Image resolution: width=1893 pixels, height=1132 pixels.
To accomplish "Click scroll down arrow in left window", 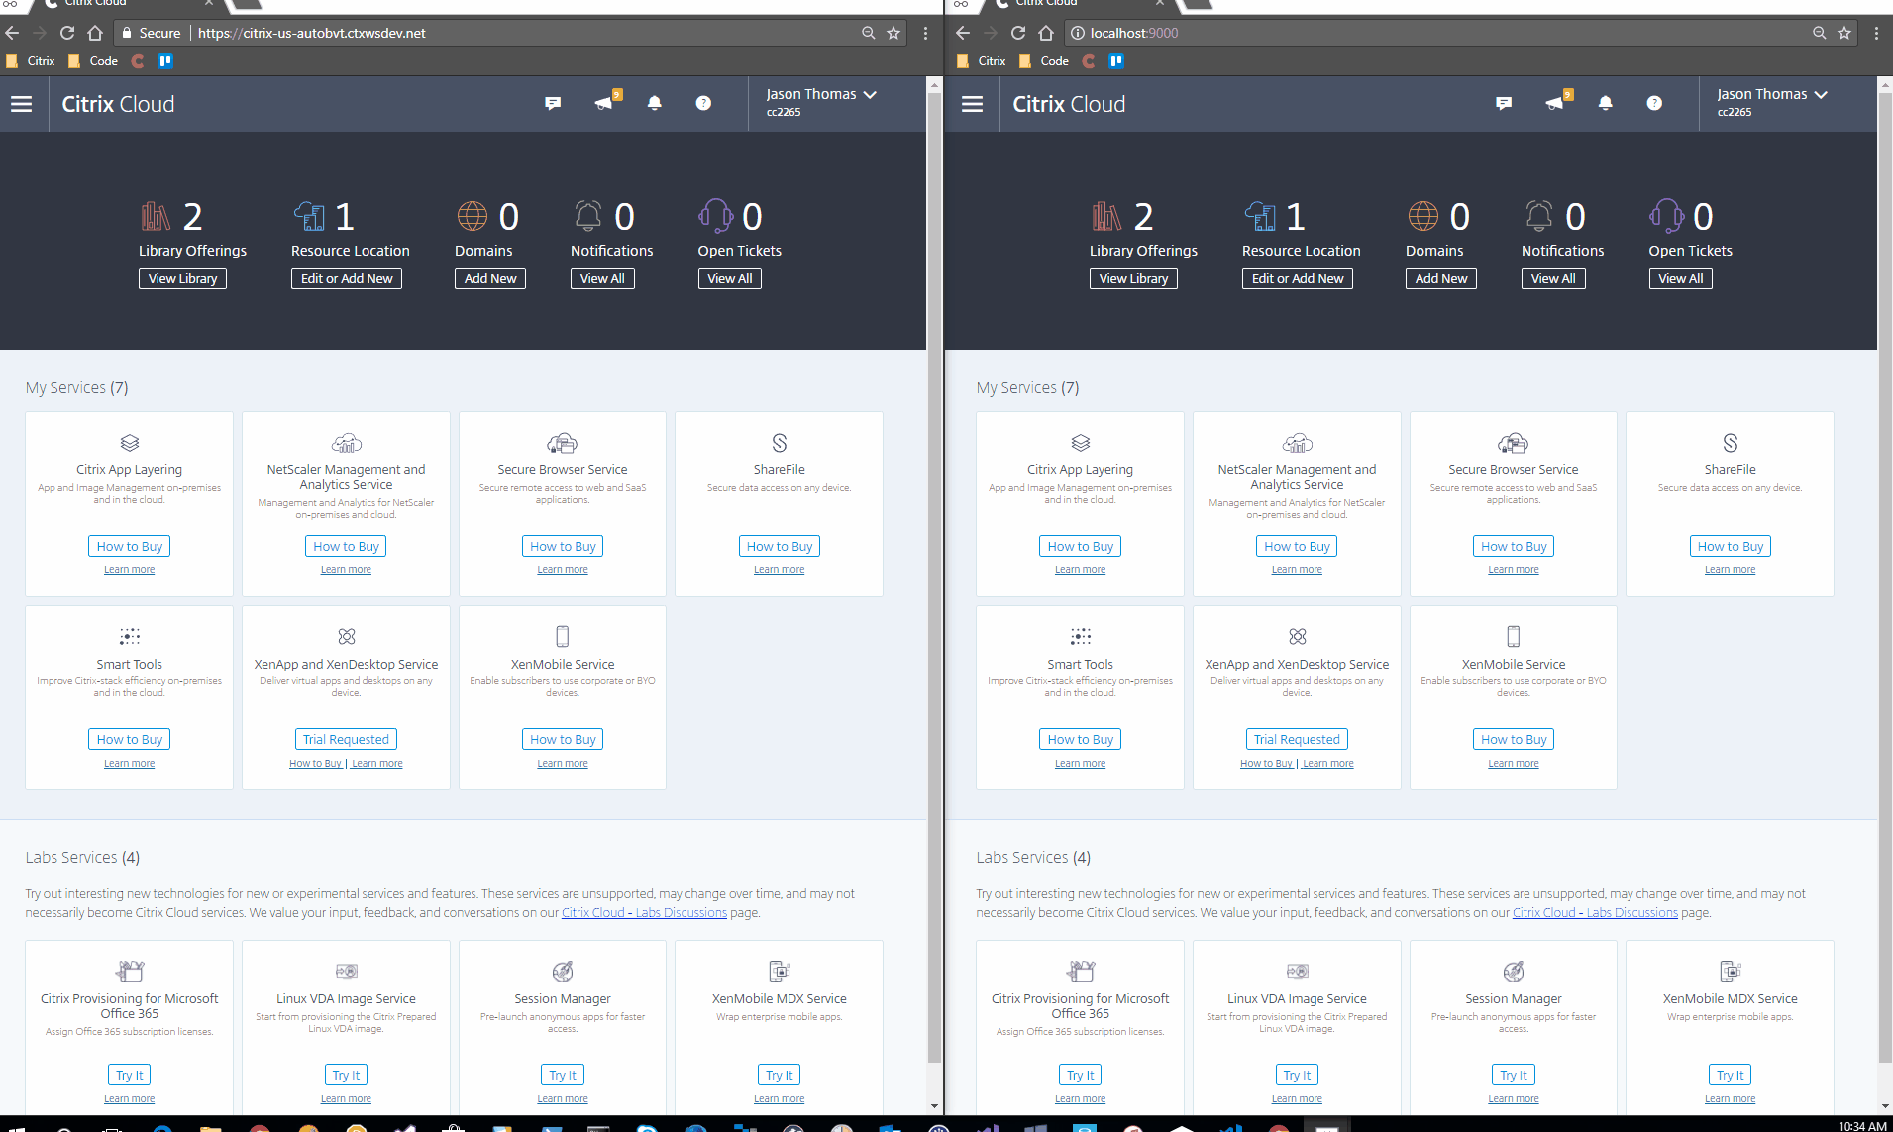I will (934, 1106).
